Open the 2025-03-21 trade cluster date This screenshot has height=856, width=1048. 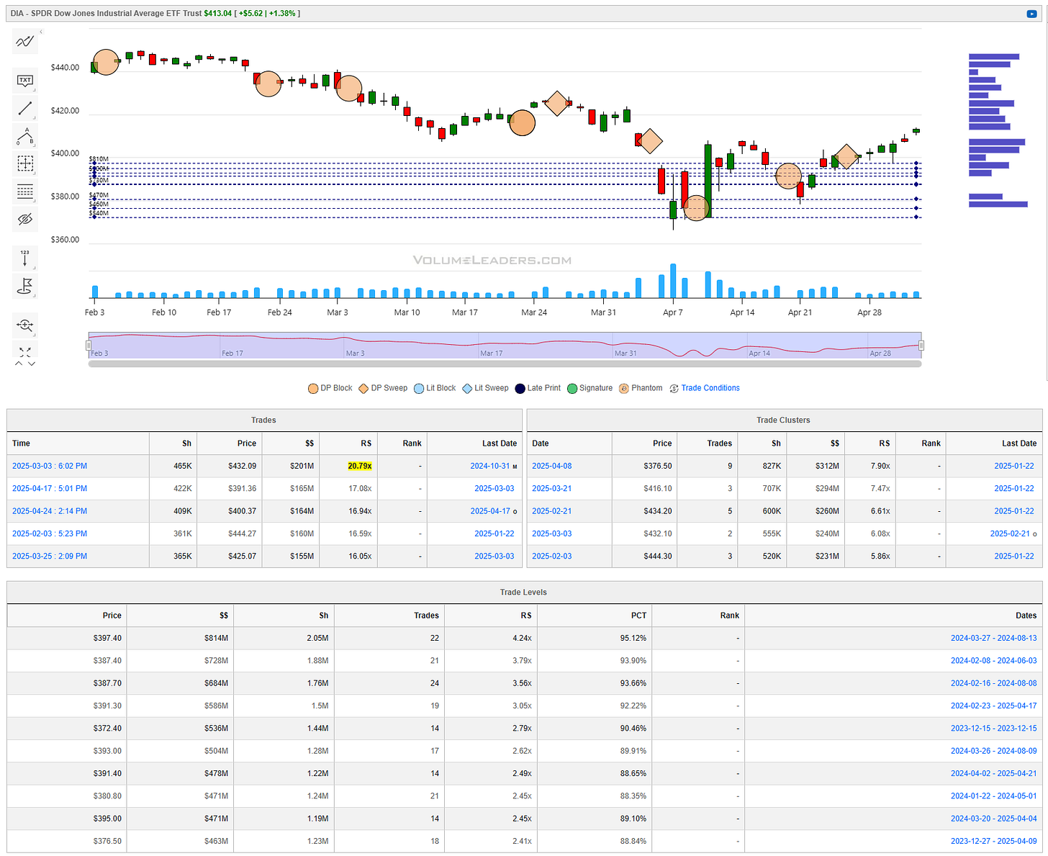point(552,488)
